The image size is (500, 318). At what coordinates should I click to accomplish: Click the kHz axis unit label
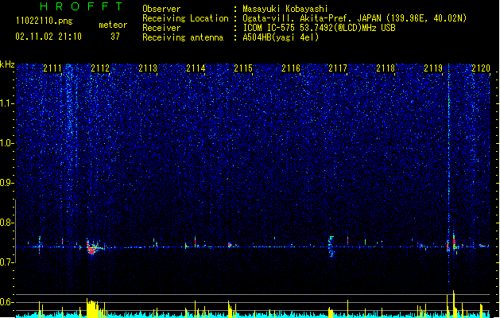7,64
